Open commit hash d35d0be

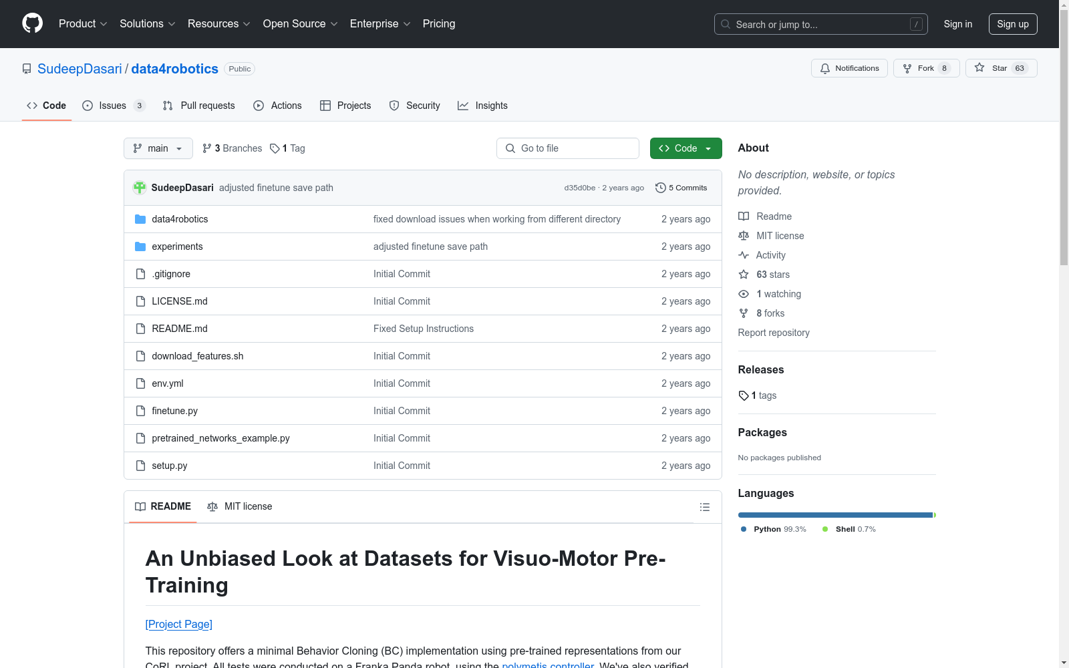coord(580,188)
